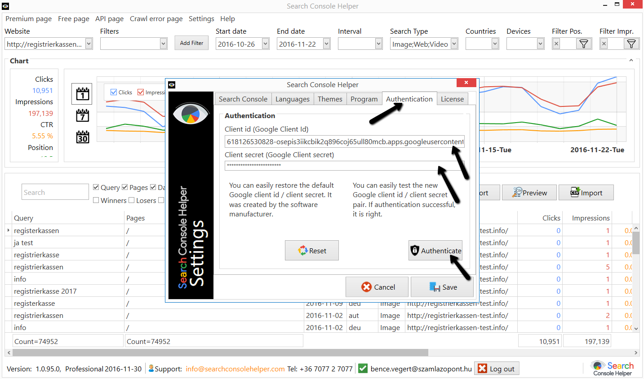644x379 pixels.
Task: Open the Filters dropdown
Action: 164,44
